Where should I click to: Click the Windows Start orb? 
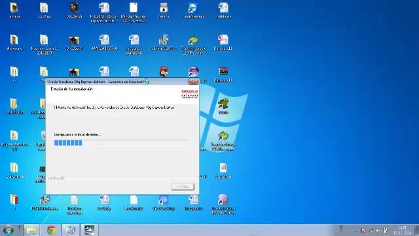(9, 230)
